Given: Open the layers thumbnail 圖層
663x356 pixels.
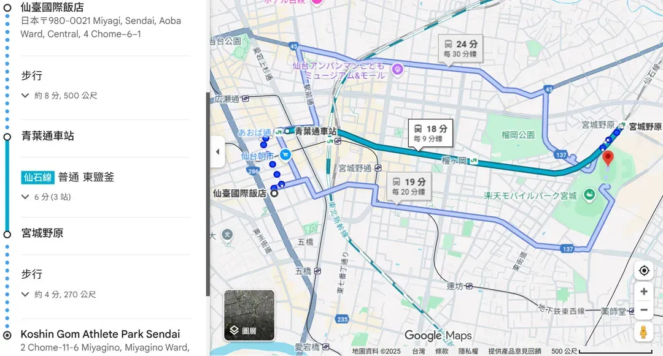Looking at the screenshot, I should [x=249, y=315].
